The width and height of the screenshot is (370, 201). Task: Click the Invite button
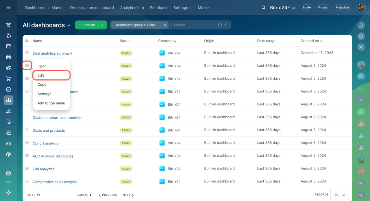pyautogui.click(x=307, y=8)
